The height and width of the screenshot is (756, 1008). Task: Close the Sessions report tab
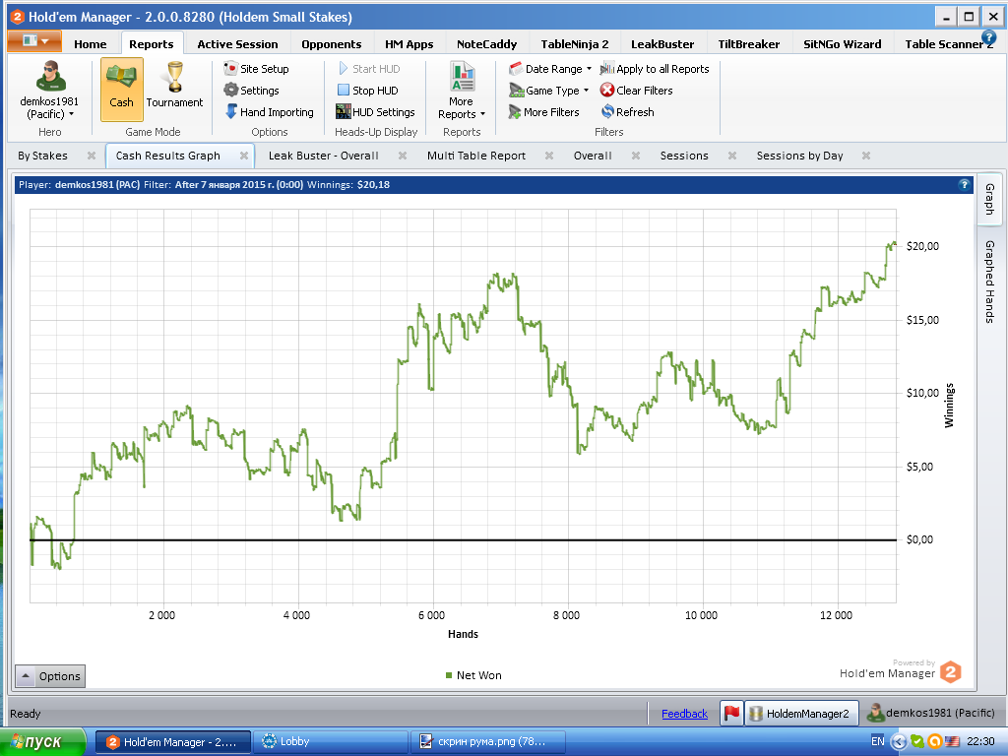click(x=732, y=156)
